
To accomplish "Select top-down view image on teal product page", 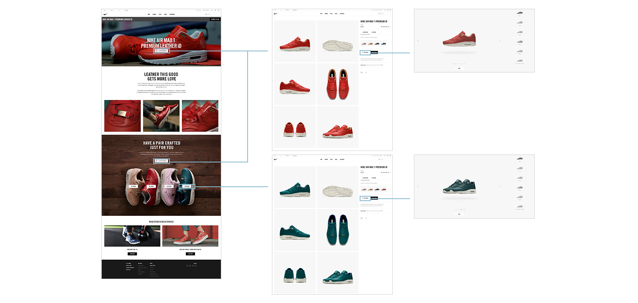I will pyautogui.click(x=338, y=230).
